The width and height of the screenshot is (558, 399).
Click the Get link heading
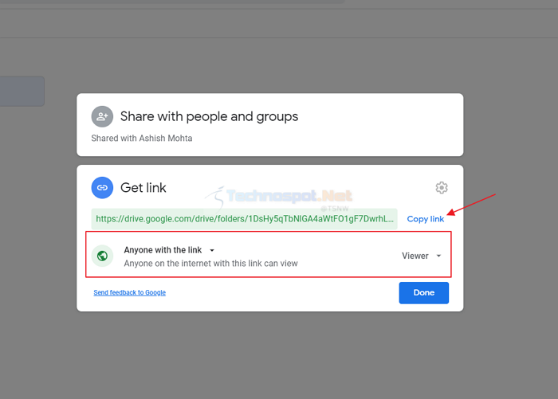coord(143,187)
